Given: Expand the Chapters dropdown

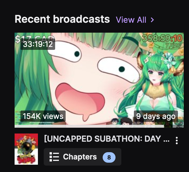Looking at the screenshot, I should tap(83, 157).
